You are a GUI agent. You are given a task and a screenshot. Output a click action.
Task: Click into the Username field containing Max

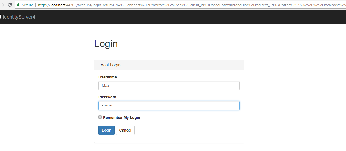(169, 86)
